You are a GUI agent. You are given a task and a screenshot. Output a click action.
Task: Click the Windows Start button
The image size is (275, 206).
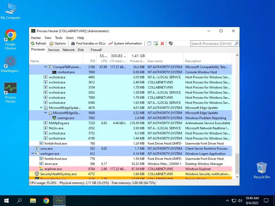point(6,201)
